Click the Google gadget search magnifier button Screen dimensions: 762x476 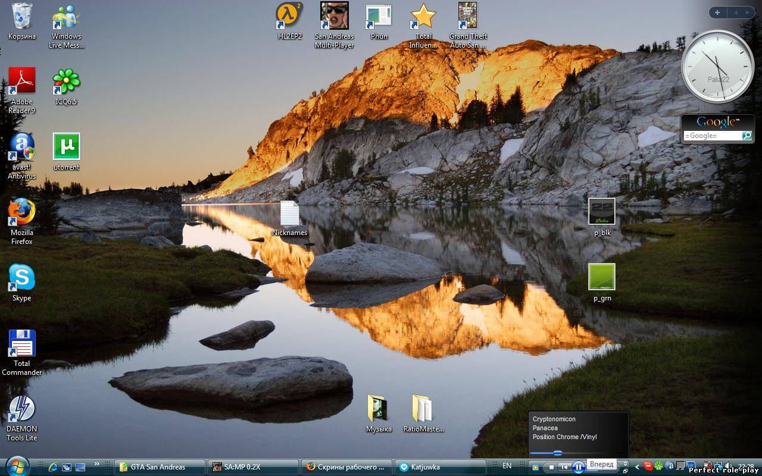pyautogui.click(x=747, y=136)
